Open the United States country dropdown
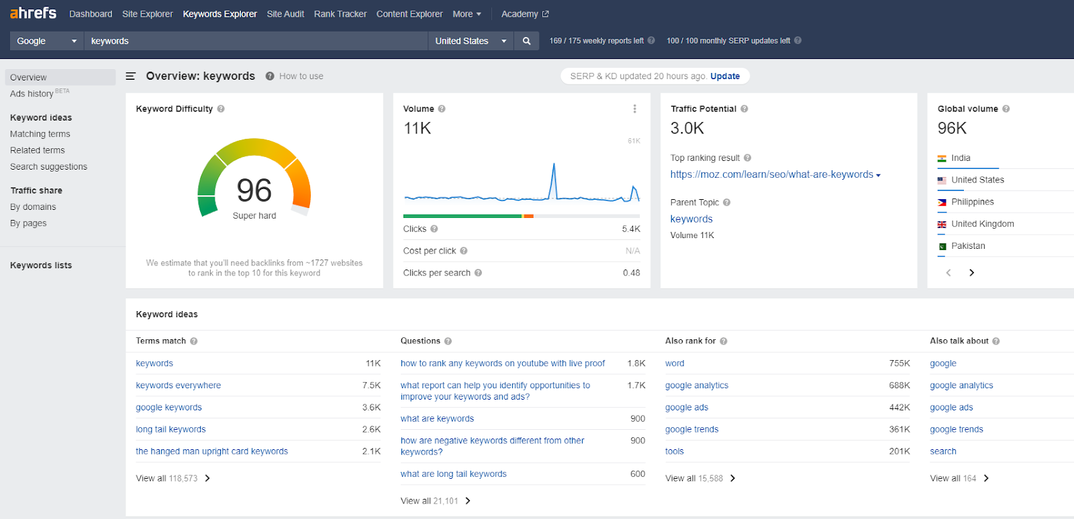The width and height of the screenshot is (1074, 519). click(x=471, y=41)
